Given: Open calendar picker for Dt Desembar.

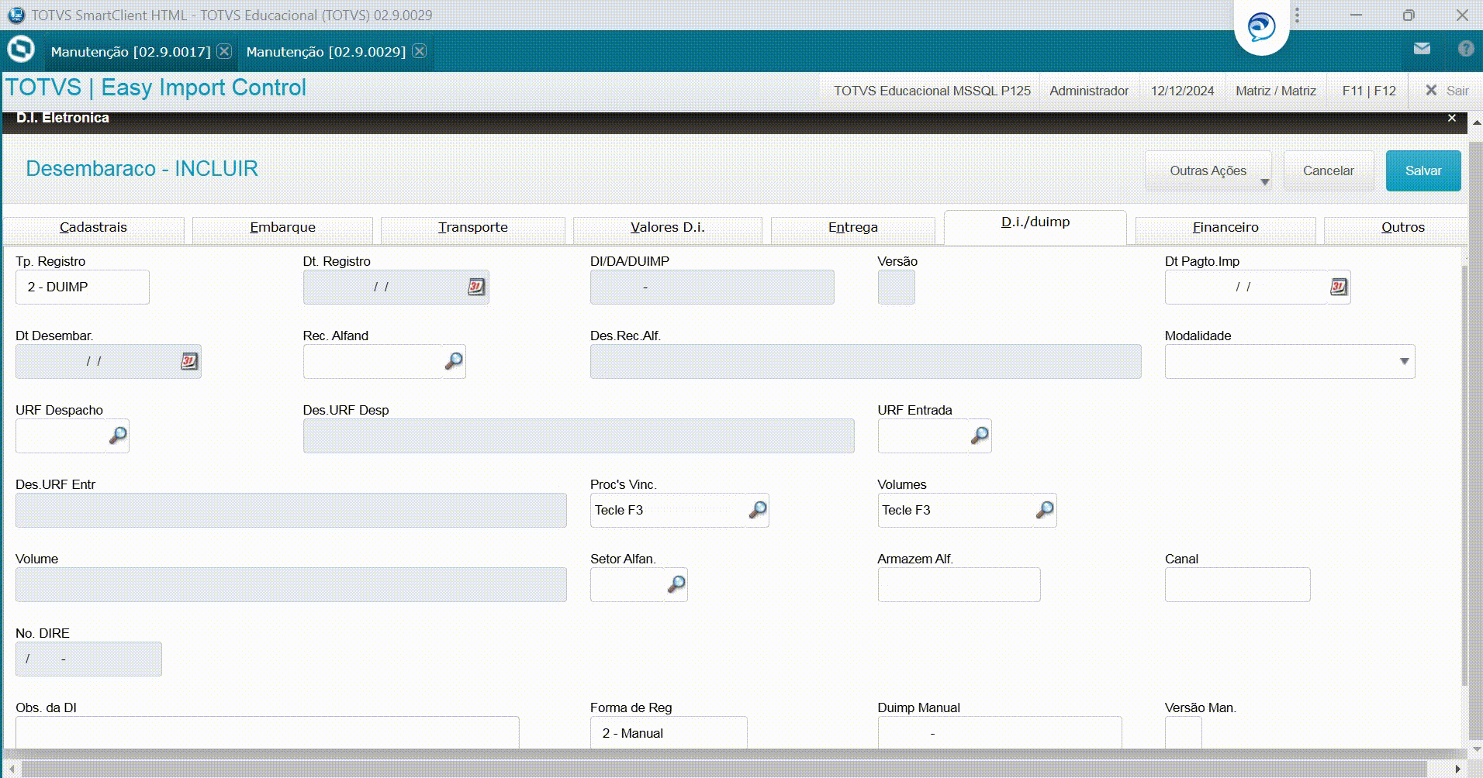Looking at the screenshot, I should coord(189,361).
